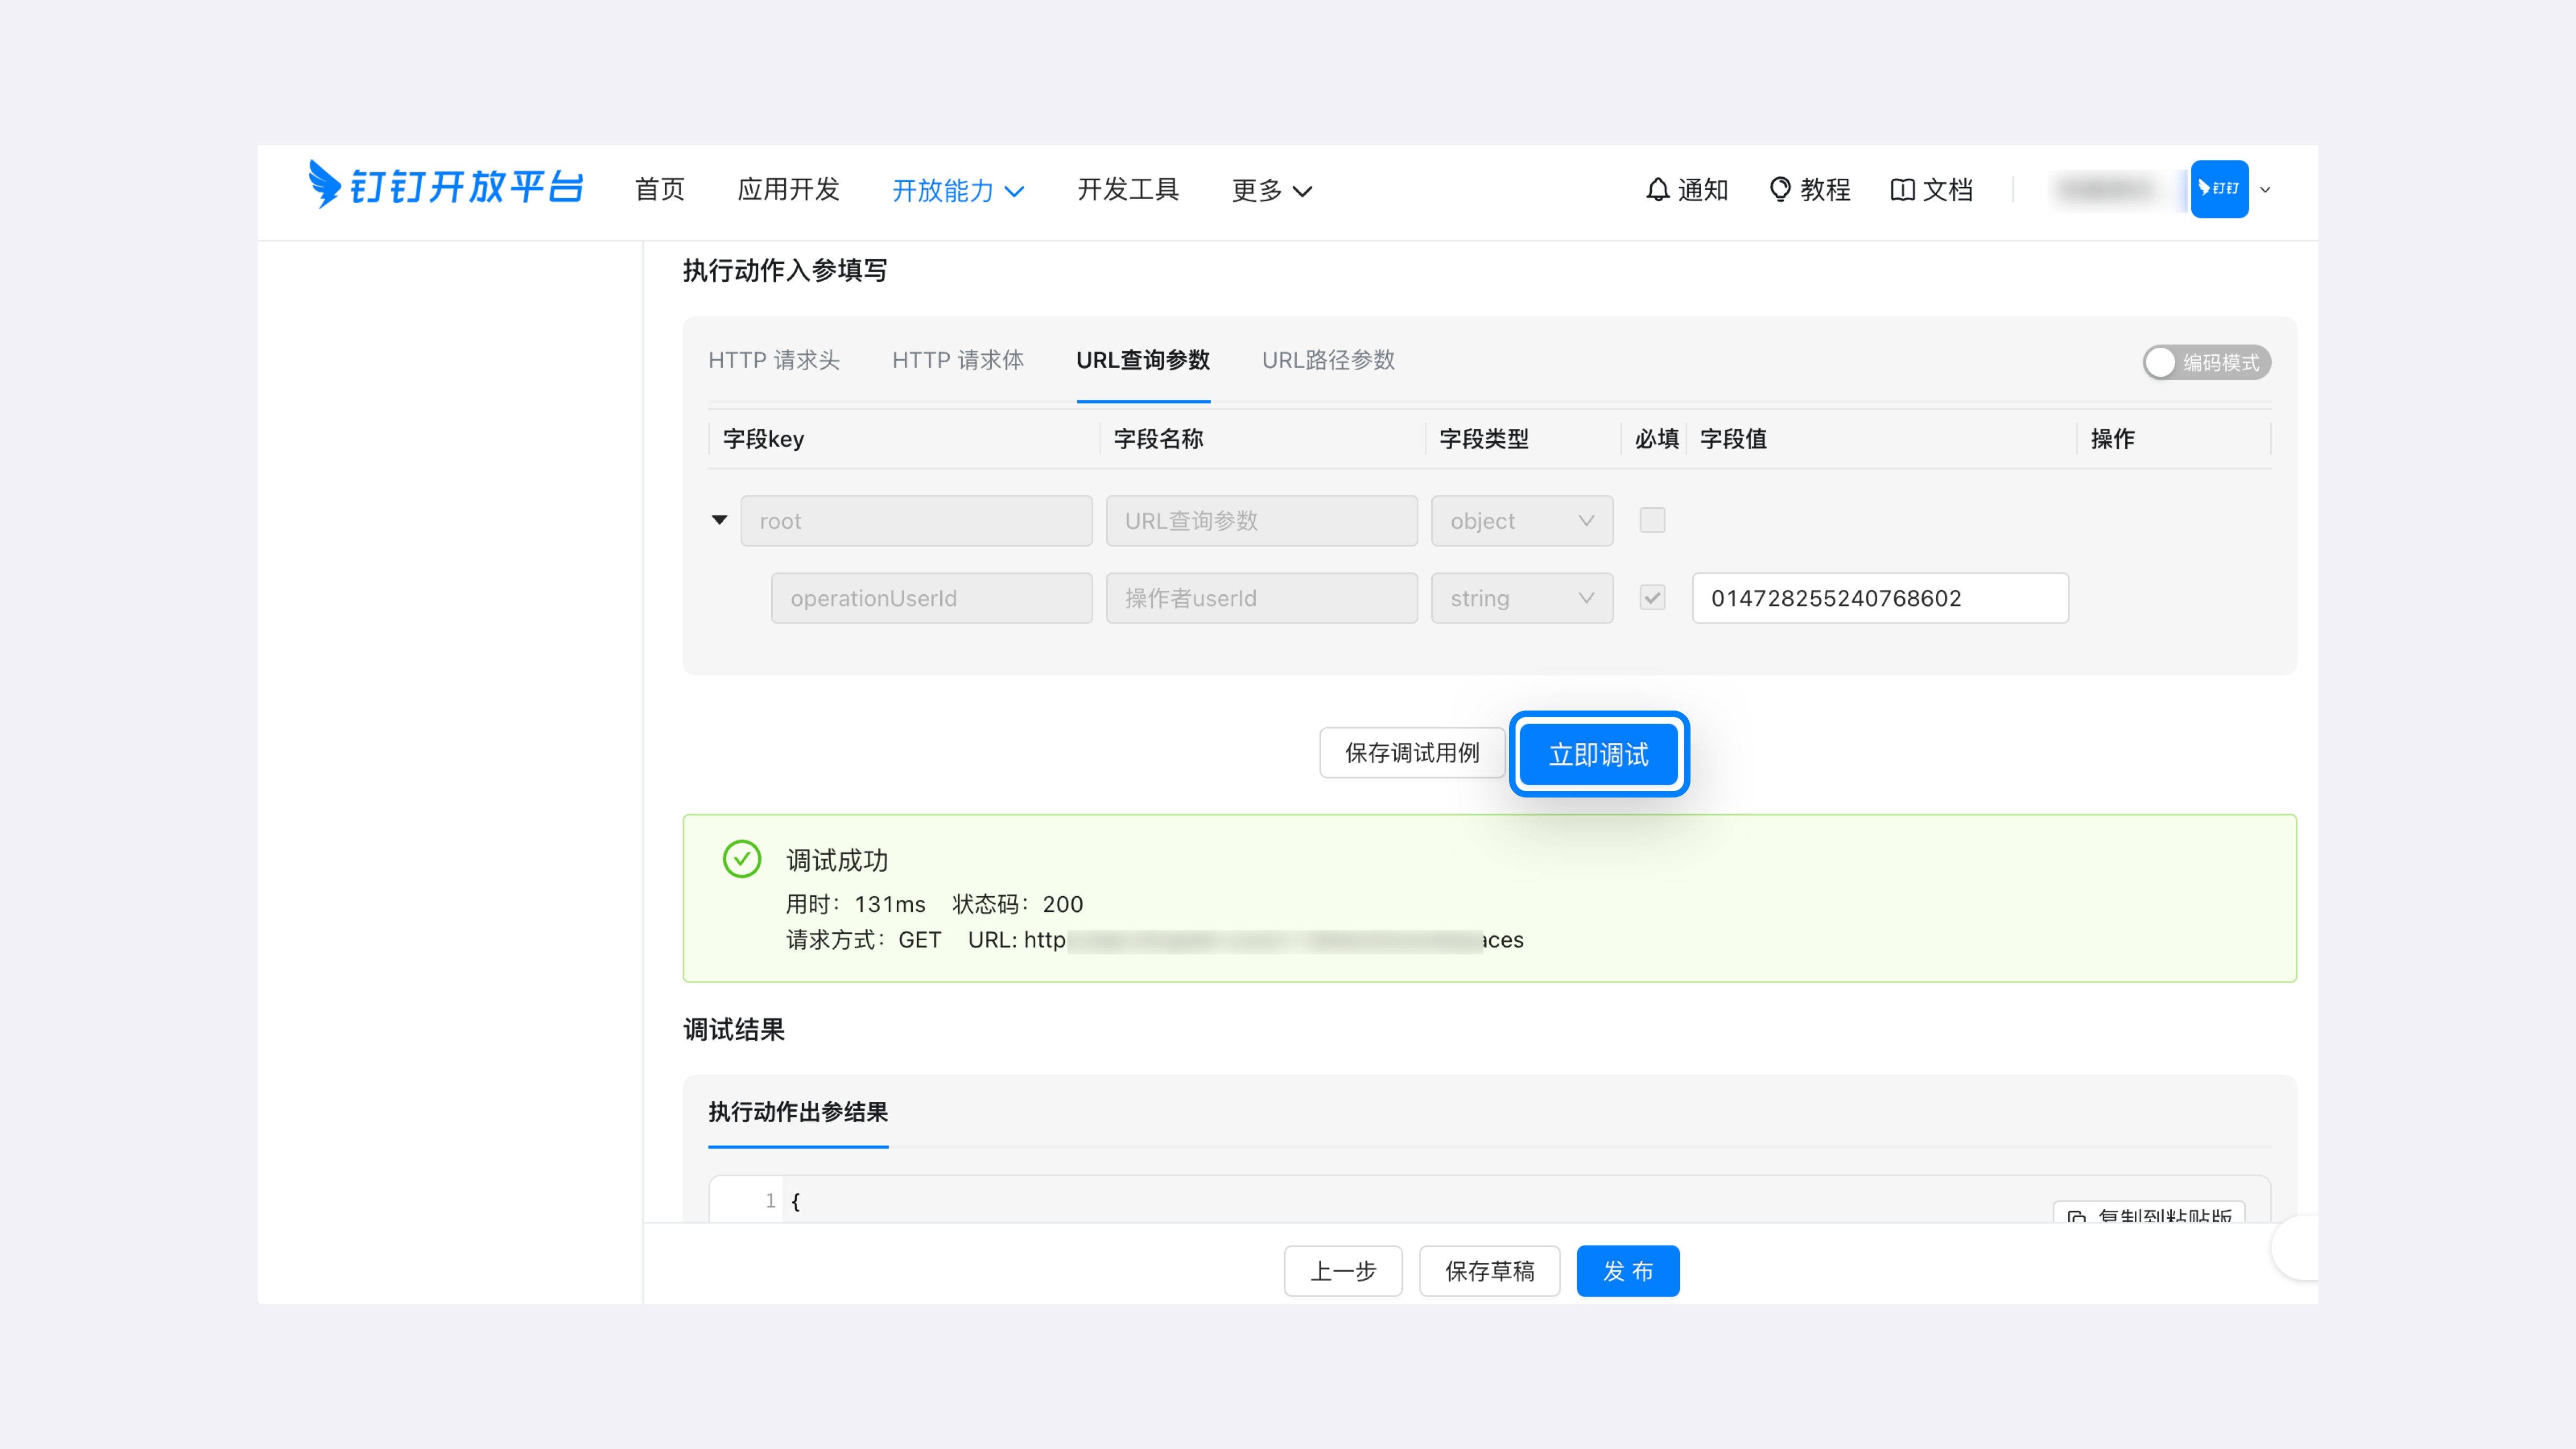2576x1449 pixels.
Task: Toggle the required checkbox for operationUserId row
Action: click(x=1652, y=598)
